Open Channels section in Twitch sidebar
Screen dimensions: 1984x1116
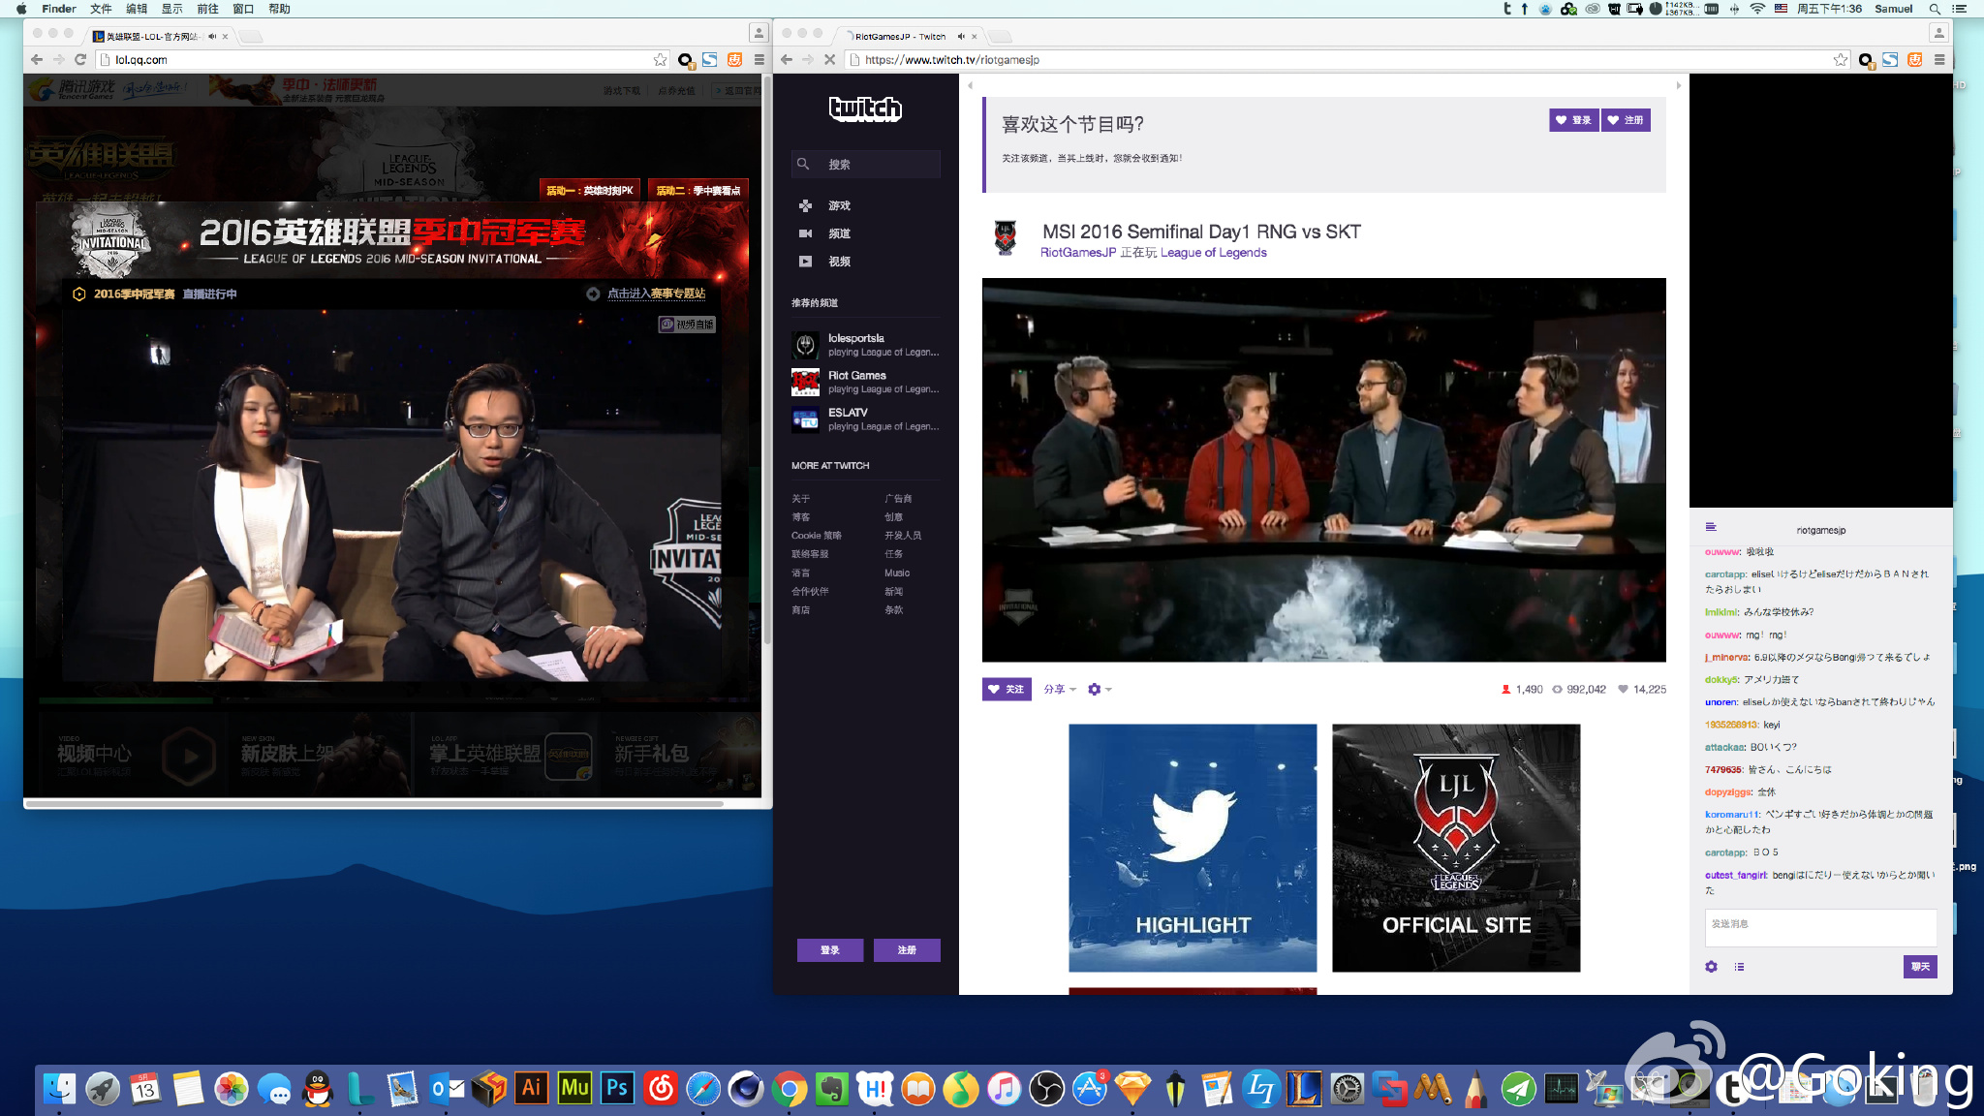(x=839, y=233)
